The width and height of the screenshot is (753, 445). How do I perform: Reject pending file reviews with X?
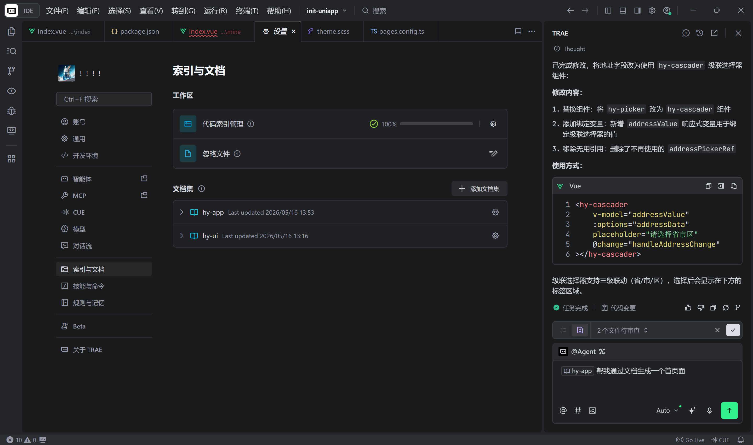[x=717, y=330]
